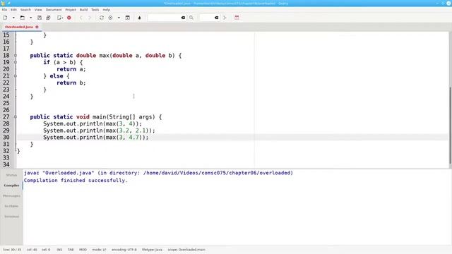Screen dimensions: 452x254
Task: Clear the toolbar search field
Action: click(183, 18)
